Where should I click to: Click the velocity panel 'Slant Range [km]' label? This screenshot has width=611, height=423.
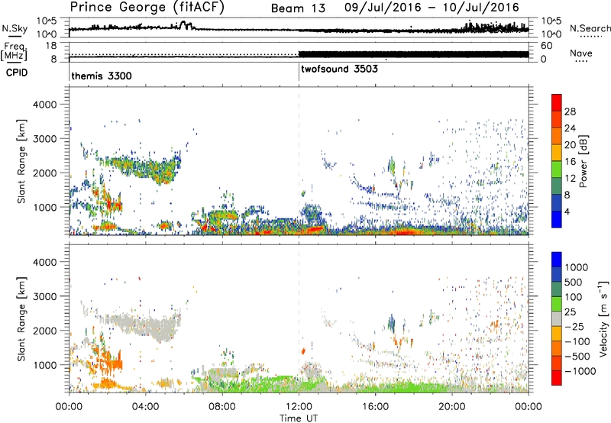21,318
